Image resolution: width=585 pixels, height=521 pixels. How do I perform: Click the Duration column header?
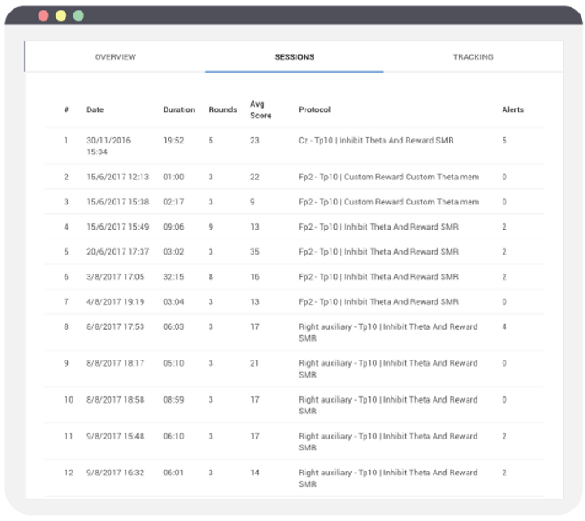[178, 110]
